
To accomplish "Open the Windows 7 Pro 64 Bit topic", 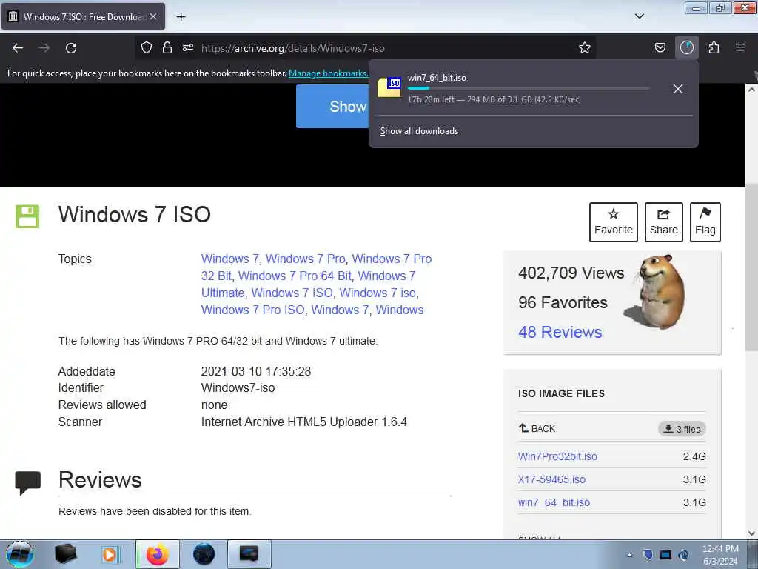I will 295,276.
